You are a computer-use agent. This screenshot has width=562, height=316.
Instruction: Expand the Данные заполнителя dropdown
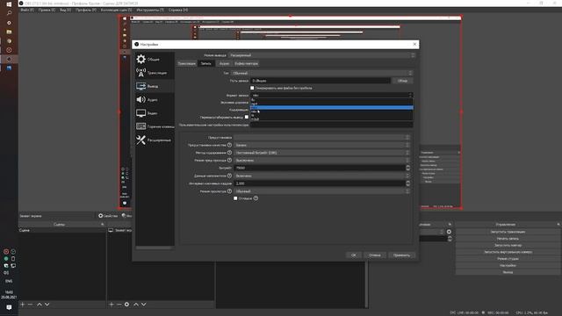(321, 176)
